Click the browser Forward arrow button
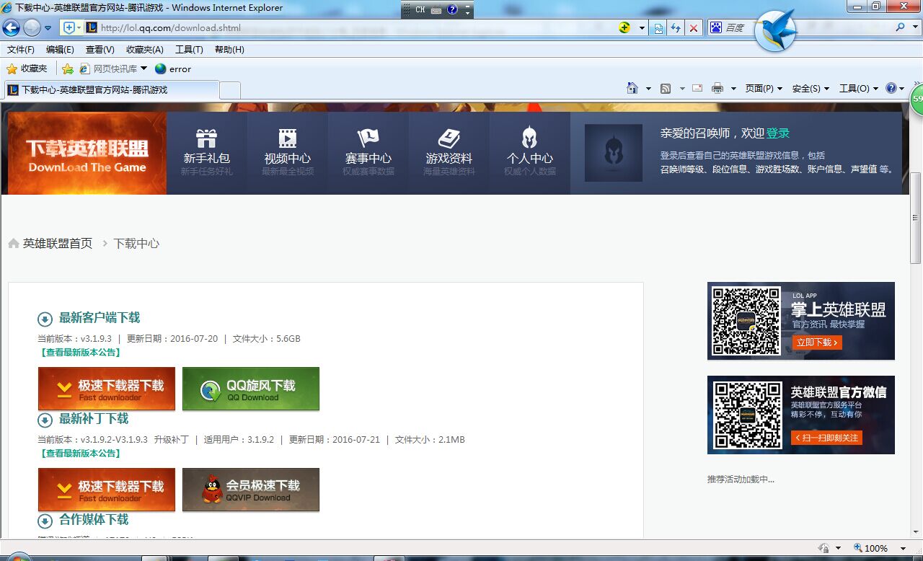 click(32, 28)
